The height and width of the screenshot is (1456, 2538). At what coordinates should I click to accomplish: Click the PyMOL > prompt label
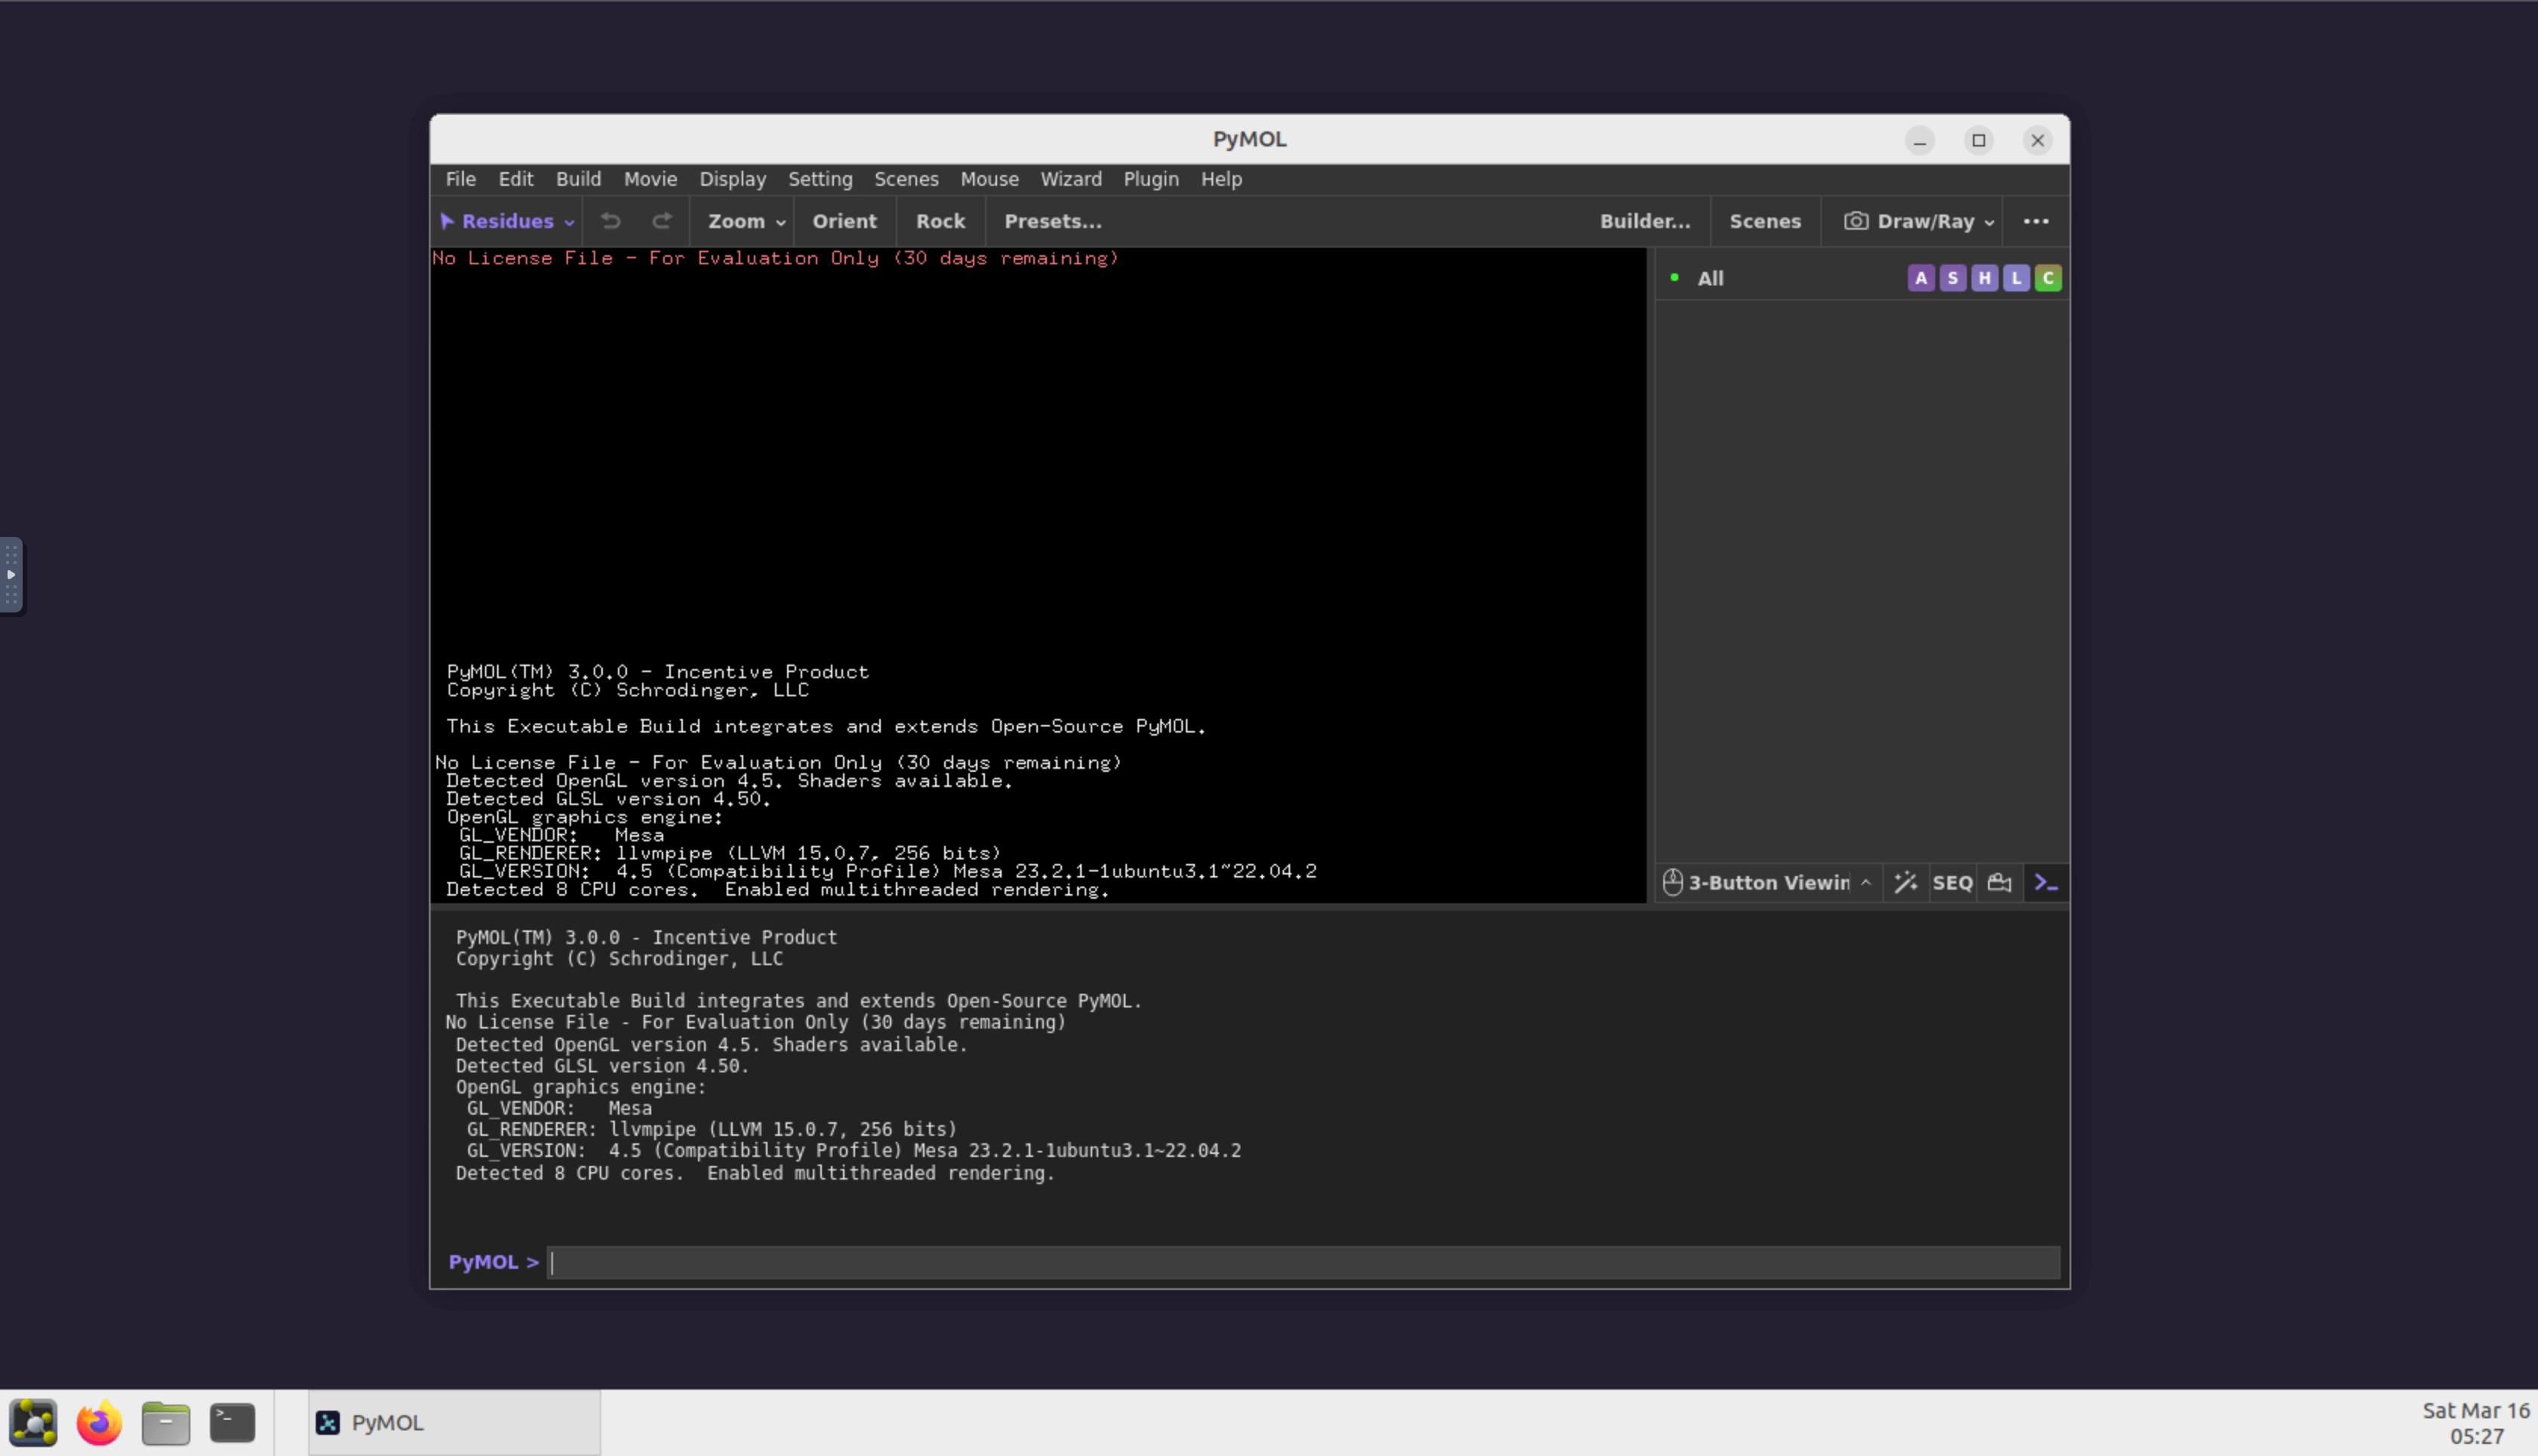[x=493, y=1262]
